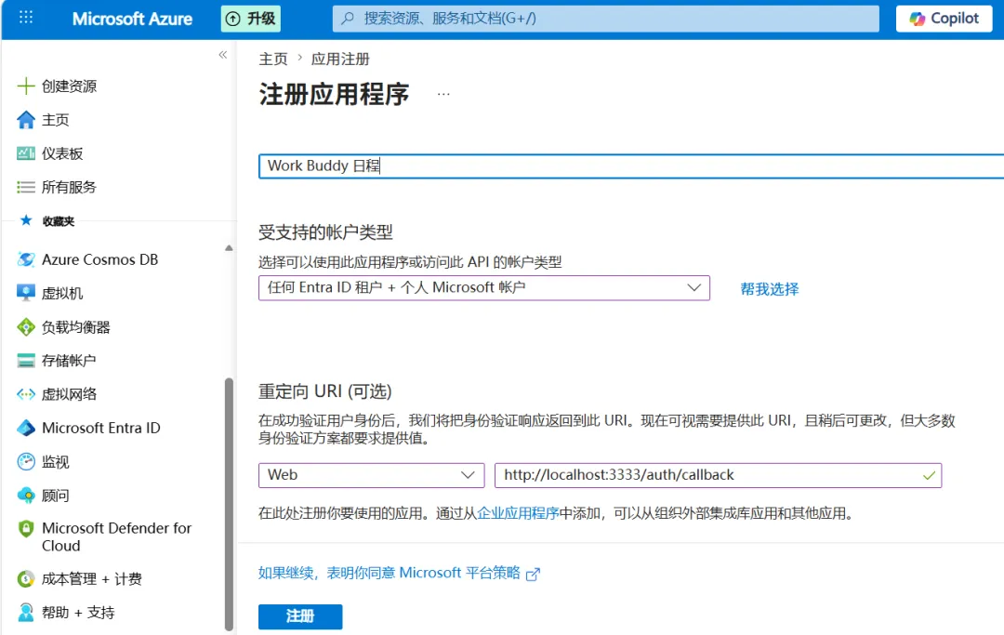This screenshot has height=635, width=1004.
Task: Open 虚拟机 in favorites
Action: coord(62,293)
